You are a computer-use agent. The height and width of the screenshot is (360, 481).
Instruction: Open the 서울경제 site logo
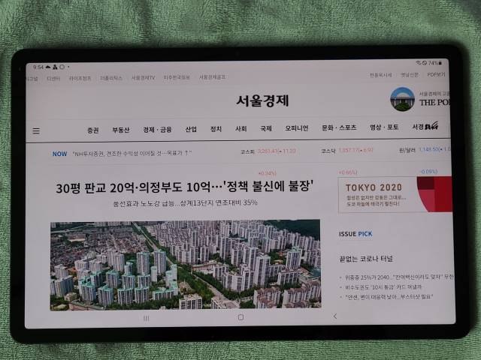point(262,100)
